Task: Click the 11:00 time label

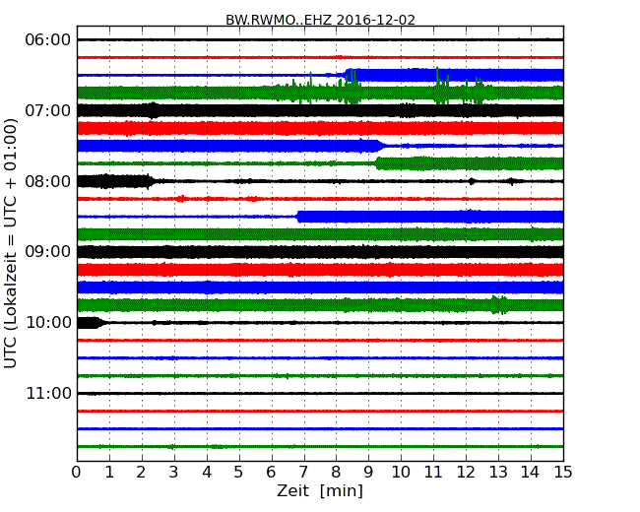Action: tap(48, 393)
